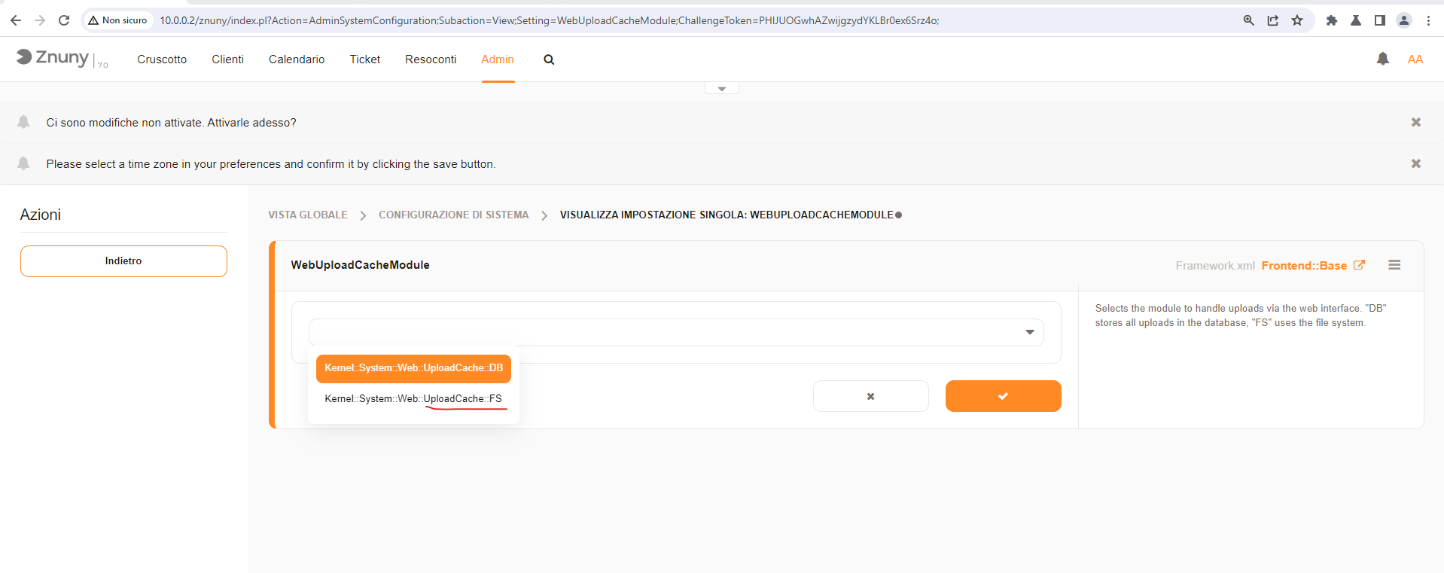Open the AA user avatar menu
Screen dimensions: 1444x573
point(1415,59)
